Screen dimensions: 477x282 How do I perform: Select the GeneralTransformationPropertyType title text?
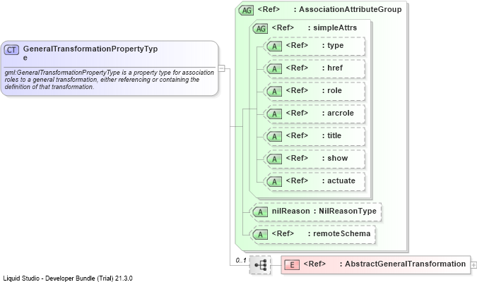pyautogui.click(x=90, y=53)
